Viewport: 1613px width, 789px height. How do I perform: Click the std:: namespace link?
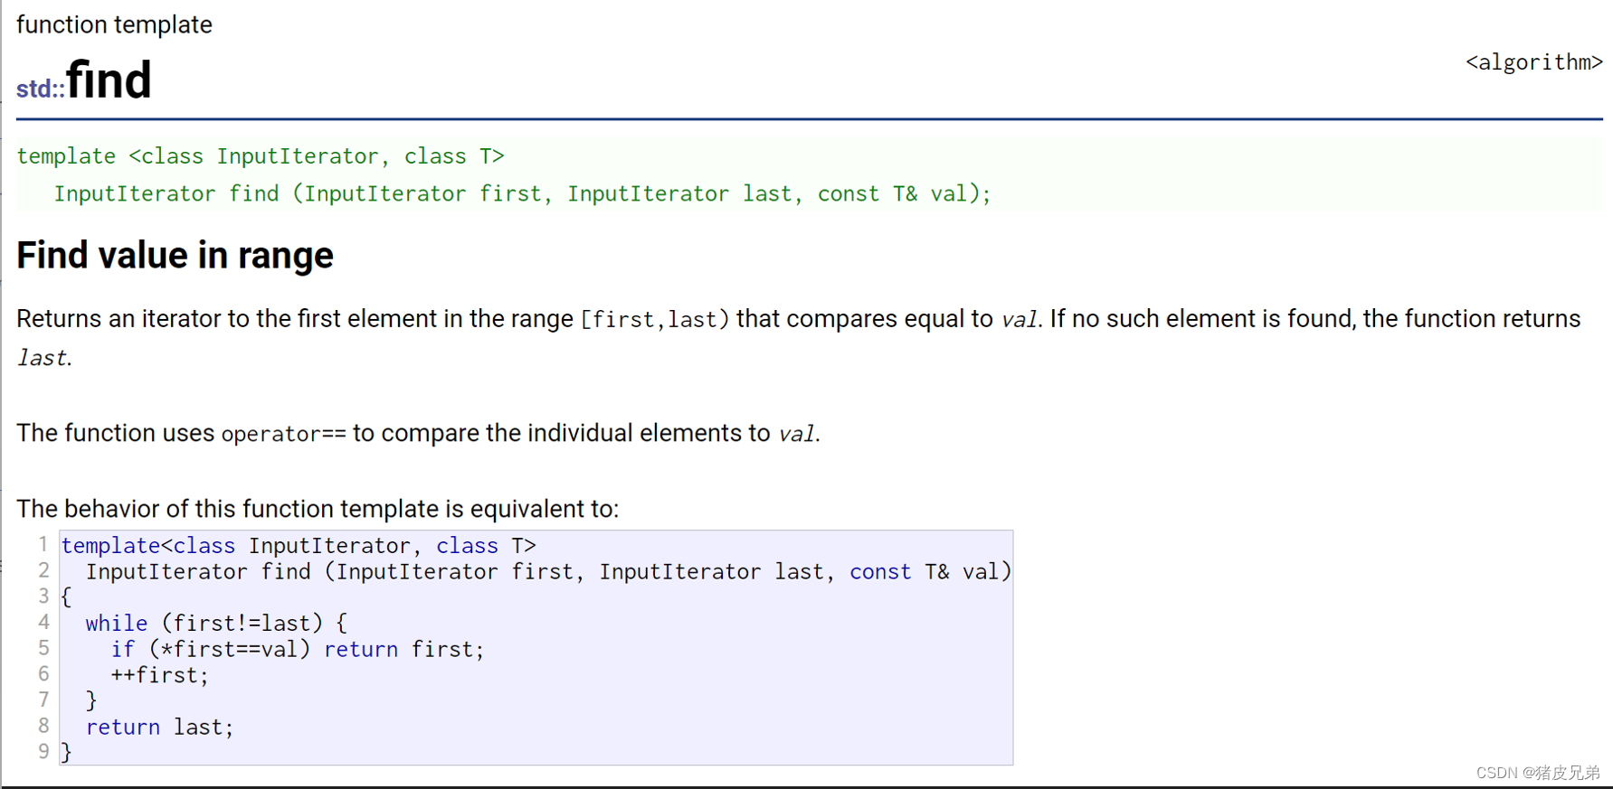(41, 89)
